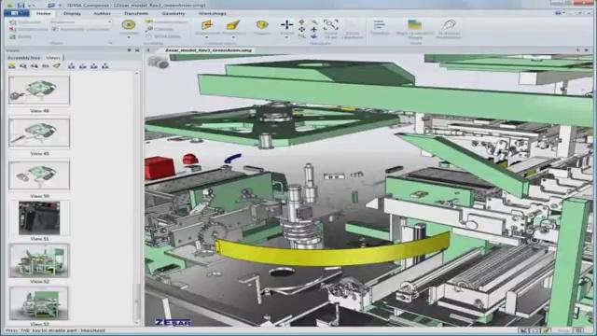Image resolution: width=597 pixels, height=336 pixels.
Task: Select the Views panel tab
Action: click(x=53, y=58)
